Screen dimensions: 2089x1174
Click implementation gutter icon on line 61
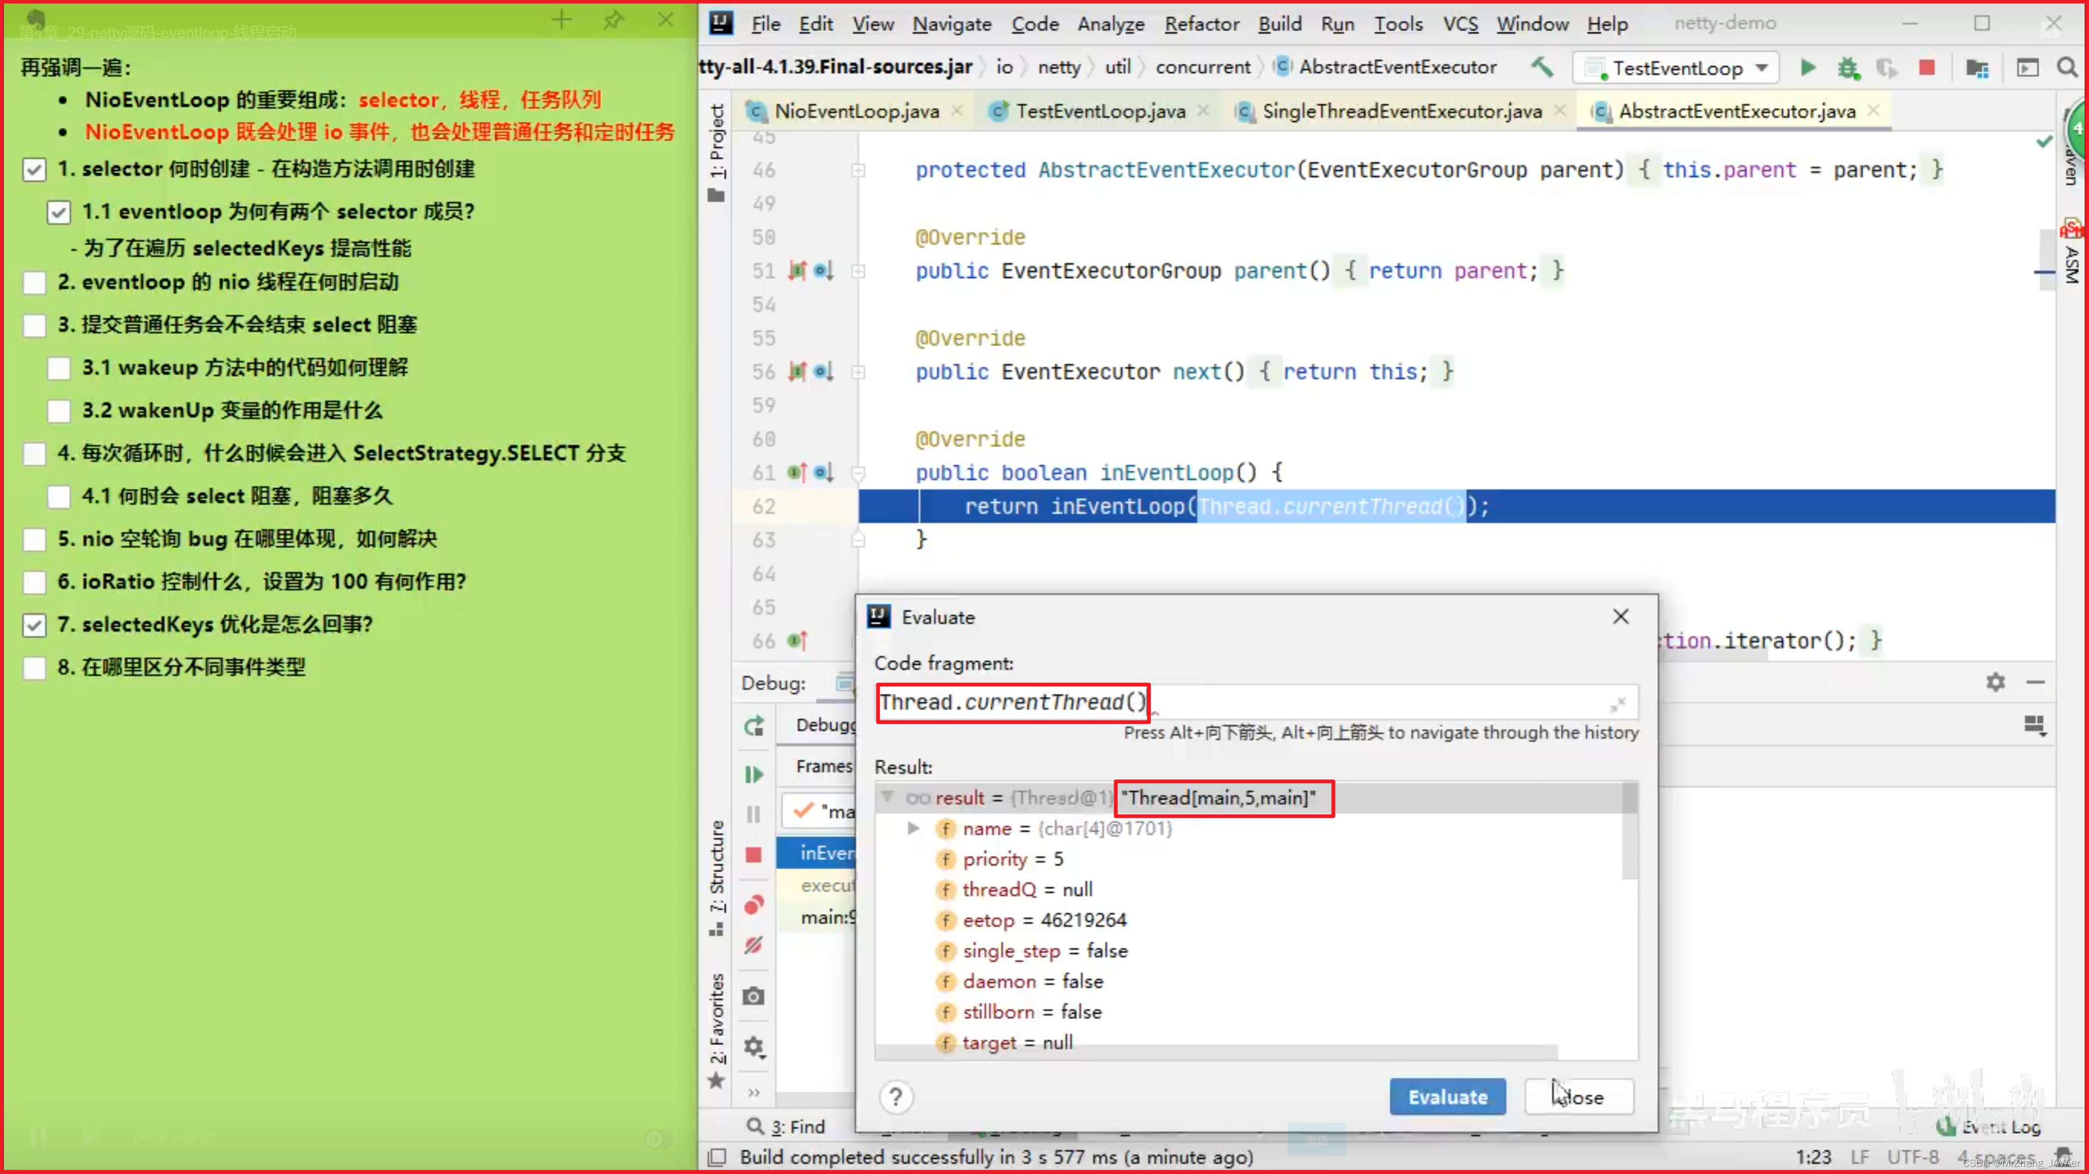click(x=798, y=472)
